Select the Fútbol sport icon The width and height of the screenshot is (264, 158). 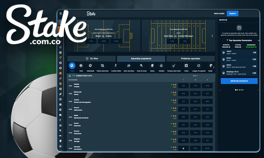72,66
